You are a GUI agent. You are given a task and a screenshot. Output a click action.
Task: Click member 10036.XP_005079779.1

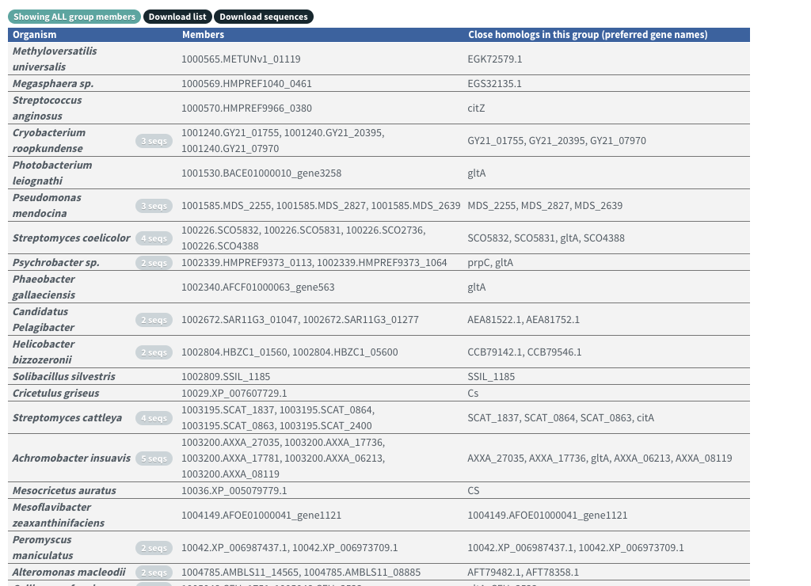234,490
